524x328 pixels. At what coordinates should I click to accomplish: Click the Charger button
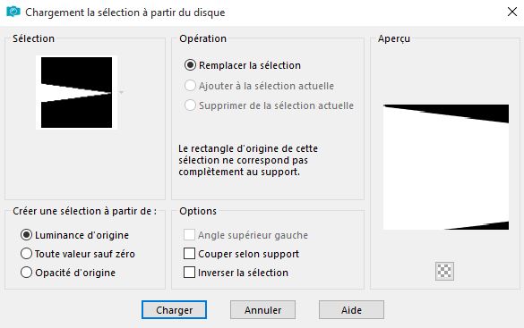point(174,309)
